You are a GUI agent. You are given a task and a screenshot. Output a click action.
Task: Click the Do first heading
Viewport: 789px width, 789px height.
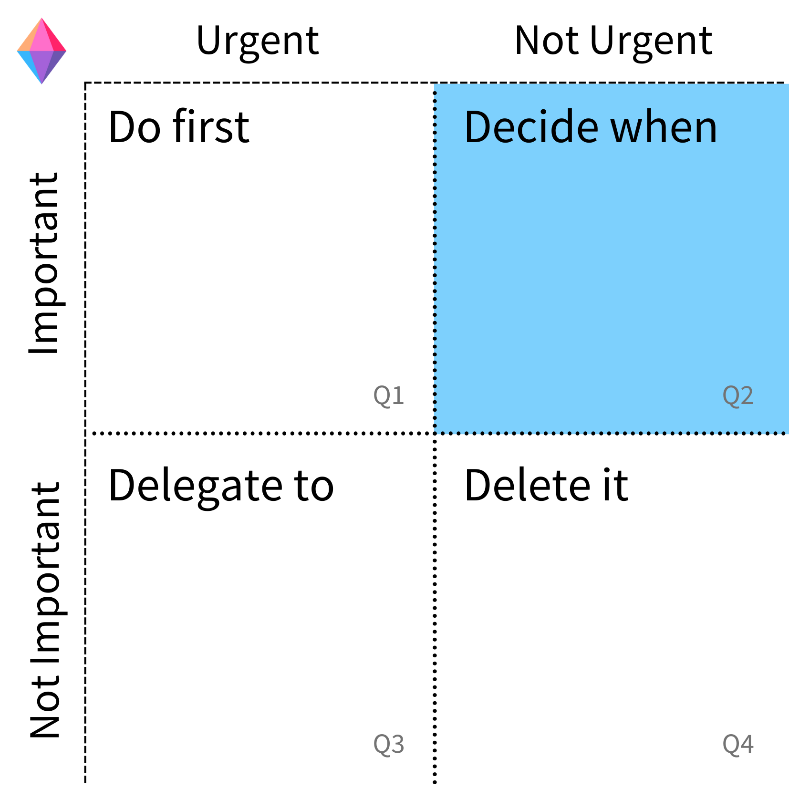click(x=179, y=127)
